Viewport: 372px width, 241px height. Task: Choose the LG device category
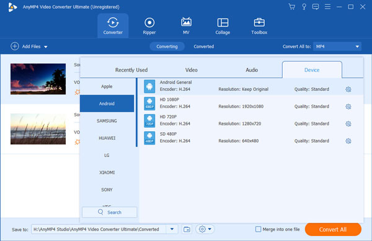[x=107, y=155]
